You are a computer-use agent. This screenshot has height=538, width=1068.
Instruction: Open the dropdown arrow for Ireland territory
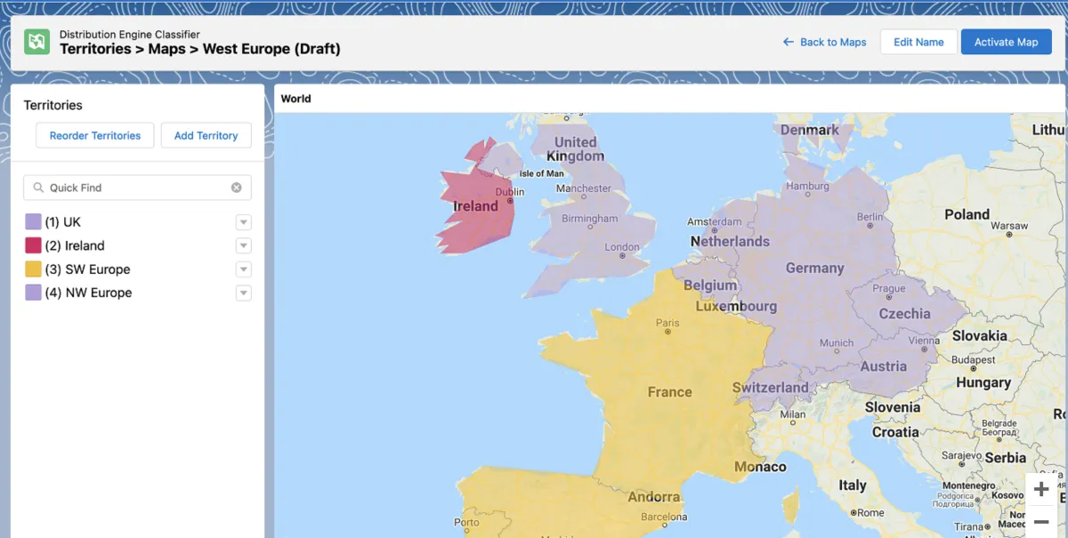pyautogui.click(x=243, y=245)
